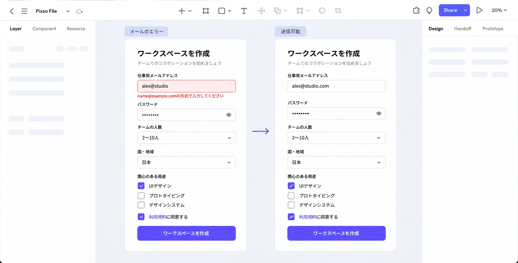Image resolution: width=518 pixels, height=263 pixels.
Task: Switch to the Resource tab
Action: (x=76, y=29)
